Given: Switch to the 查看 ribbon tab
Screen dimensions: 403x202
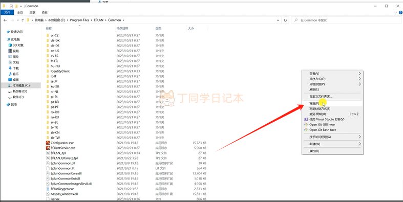Looking at the screenshot, I should pyautogui.click(x=45, y=13).
